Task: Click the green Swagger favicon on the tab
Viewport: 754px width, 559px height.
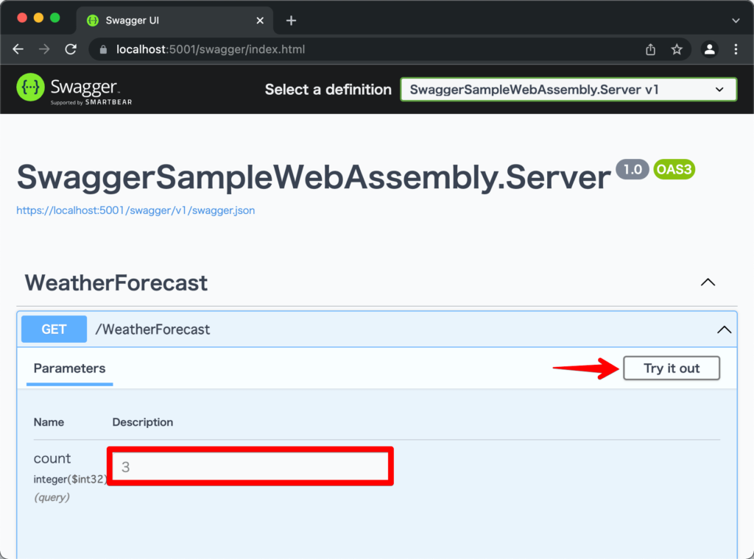Action: (x=91, y=21)
